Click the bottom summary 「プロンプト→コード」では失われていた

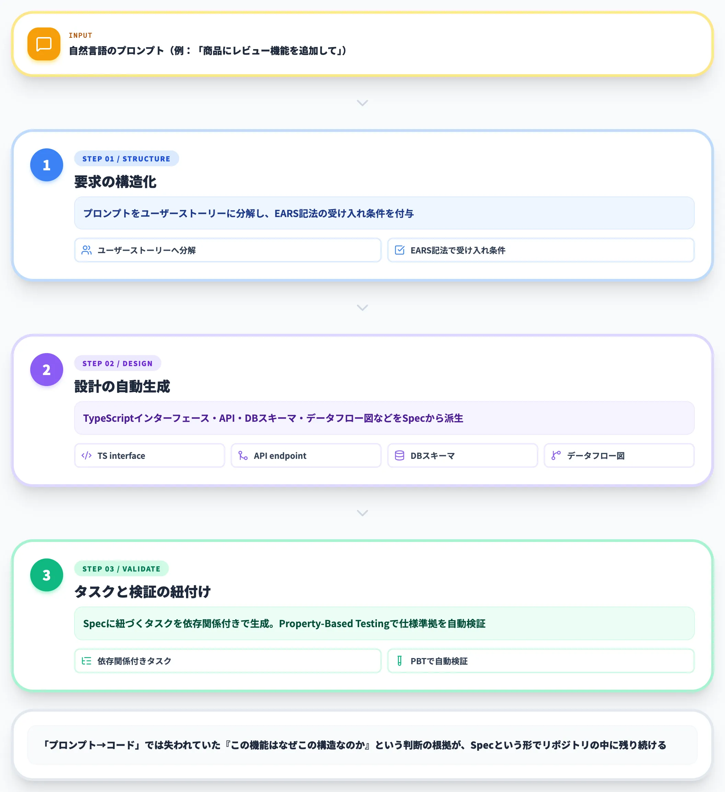[355, 745]
